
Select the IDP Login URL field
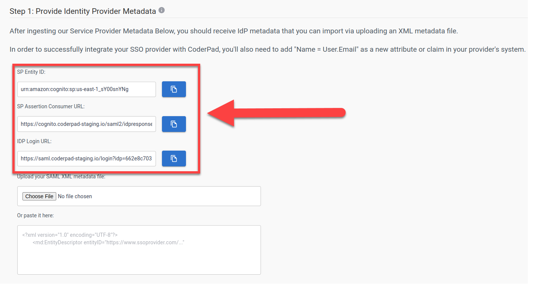[86, 158]
